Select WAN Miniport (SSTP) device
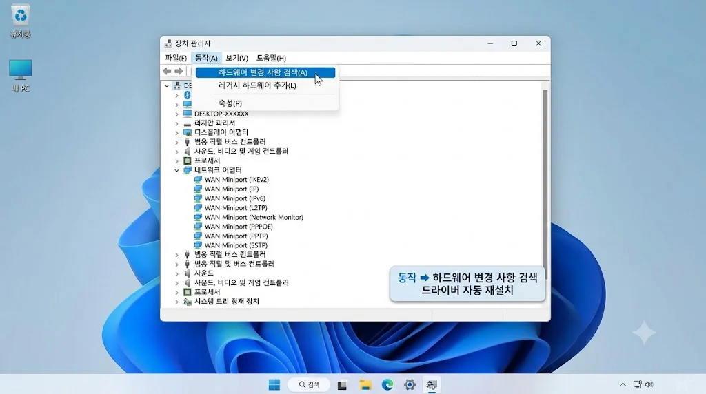This screenshot has width=706, height=394. tap(236, 245)
